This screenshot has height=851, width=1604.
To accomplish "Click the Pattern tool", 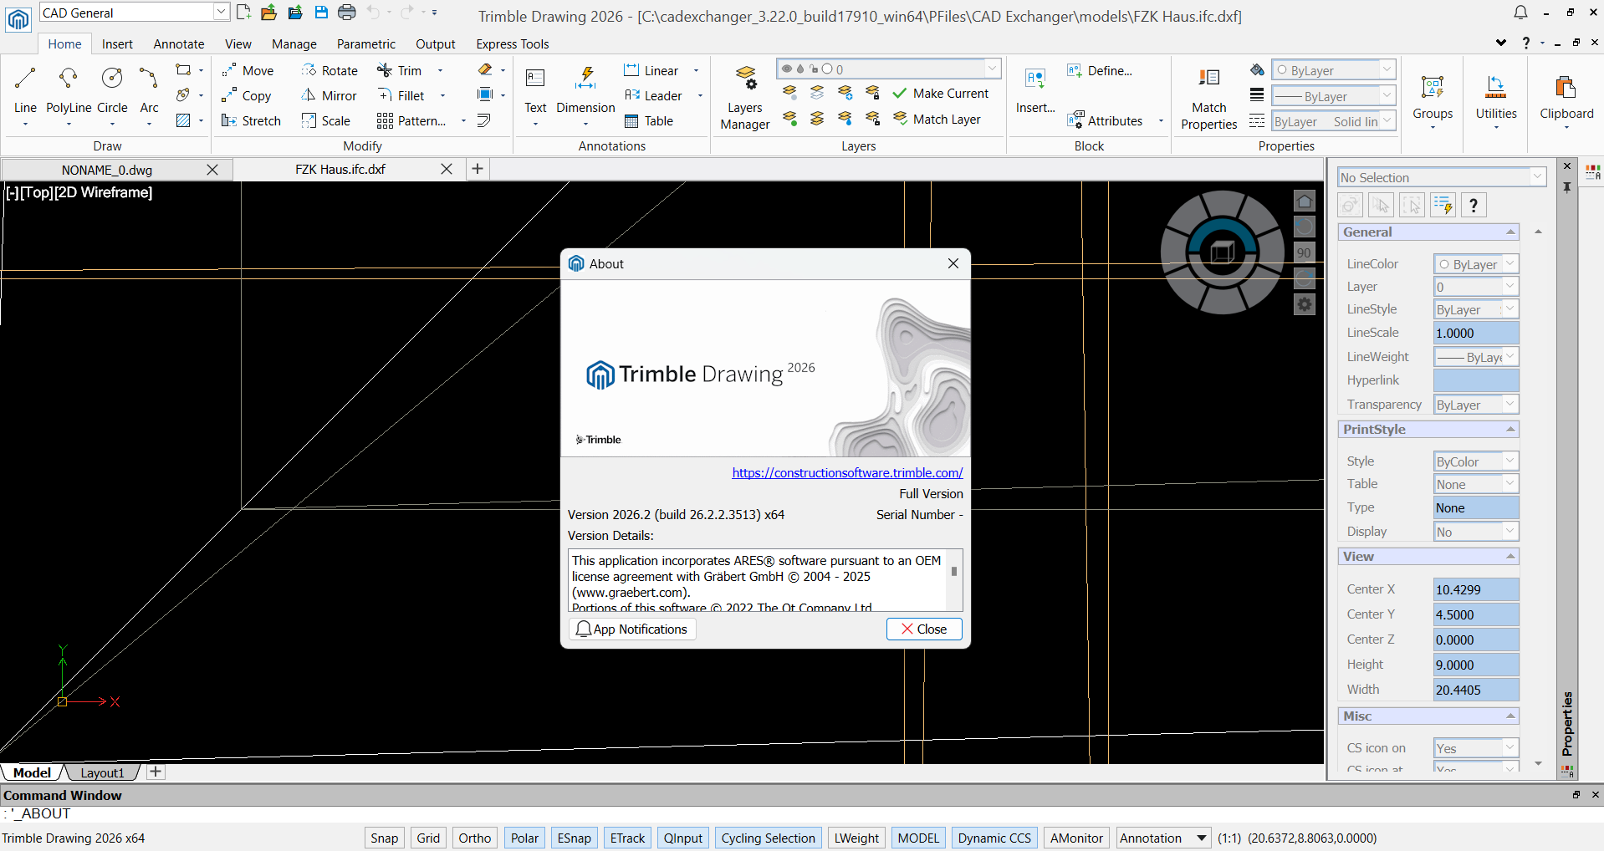I will pos(411,121).
